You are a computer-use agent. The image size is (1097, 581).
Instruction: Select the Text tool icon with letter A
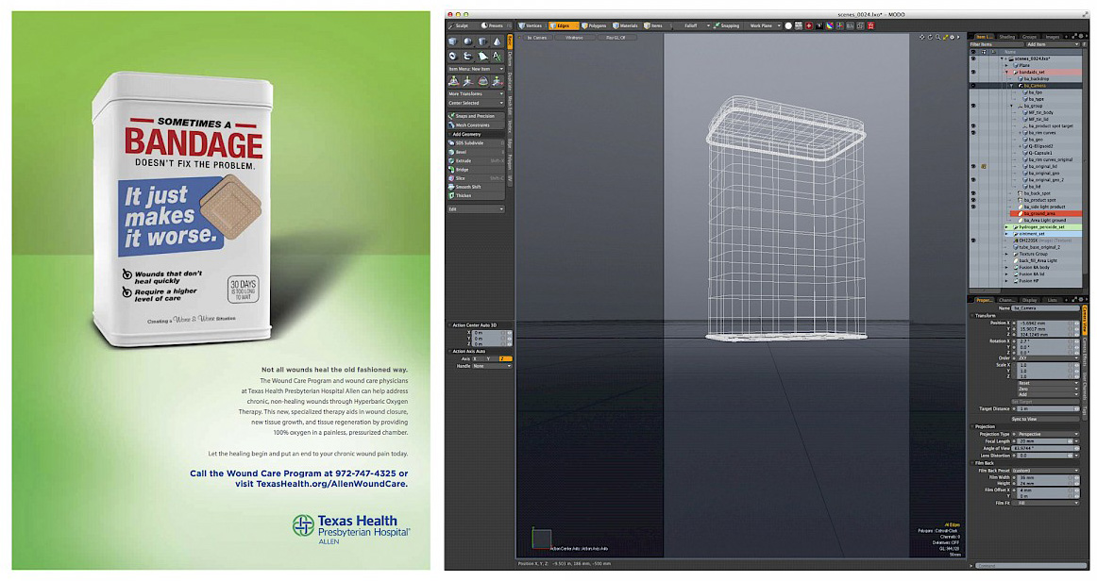click(498, 56)
